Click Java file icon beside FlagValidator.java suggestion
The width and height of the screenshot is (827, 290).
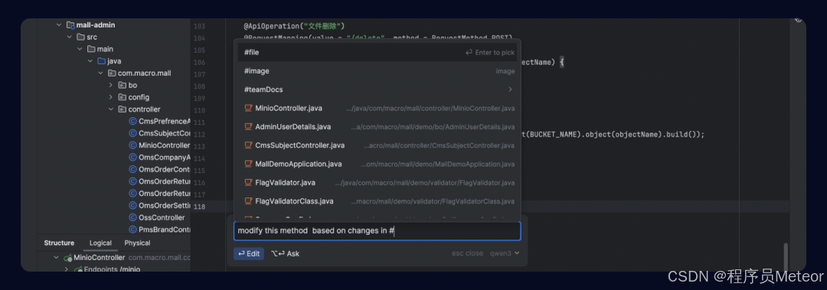point(248,182)
